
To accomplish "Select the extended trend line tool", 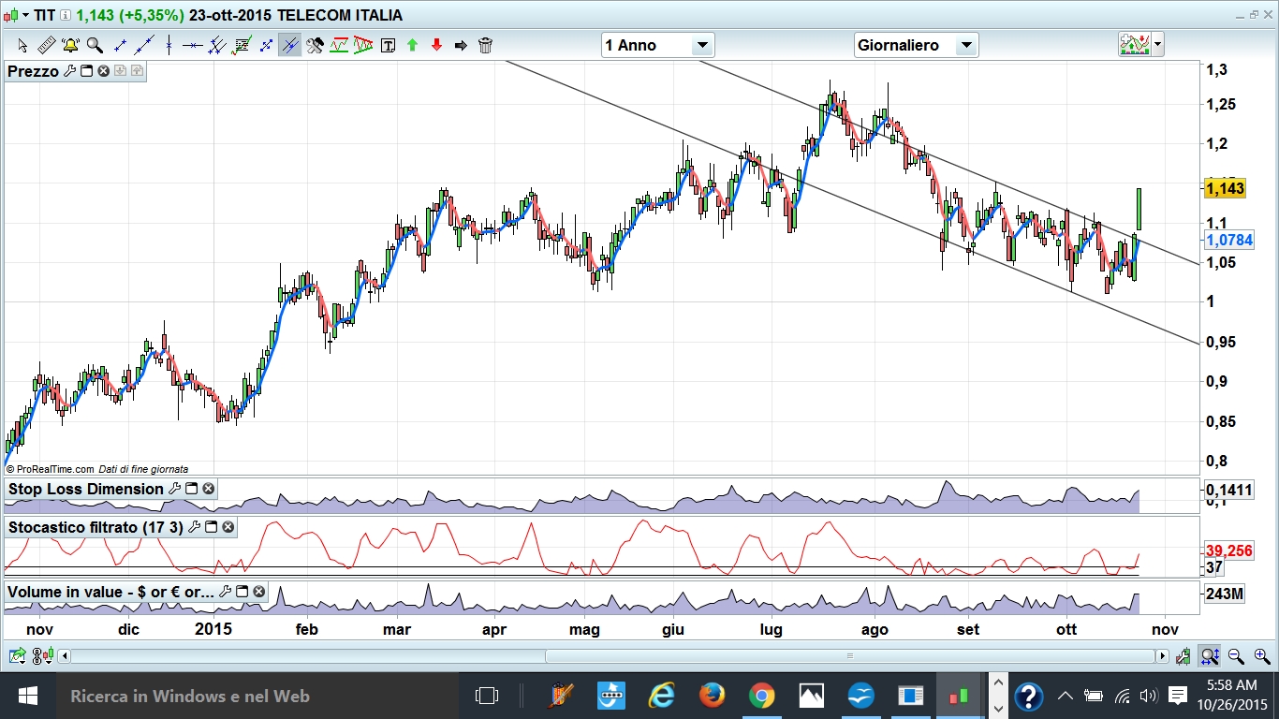I will (144, 45).
